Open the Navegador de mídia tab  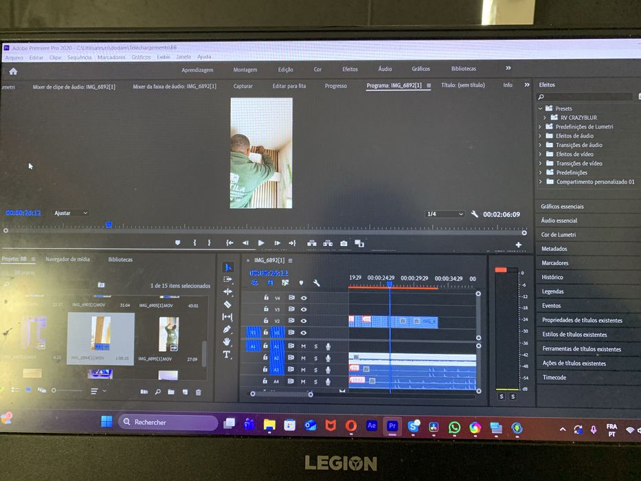click(x=67, y=259)
